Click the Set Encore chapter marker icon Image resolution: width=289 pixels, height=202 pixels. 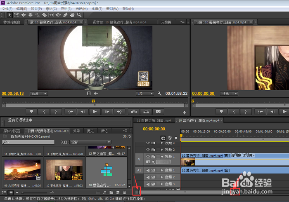(x=170, y=138)
